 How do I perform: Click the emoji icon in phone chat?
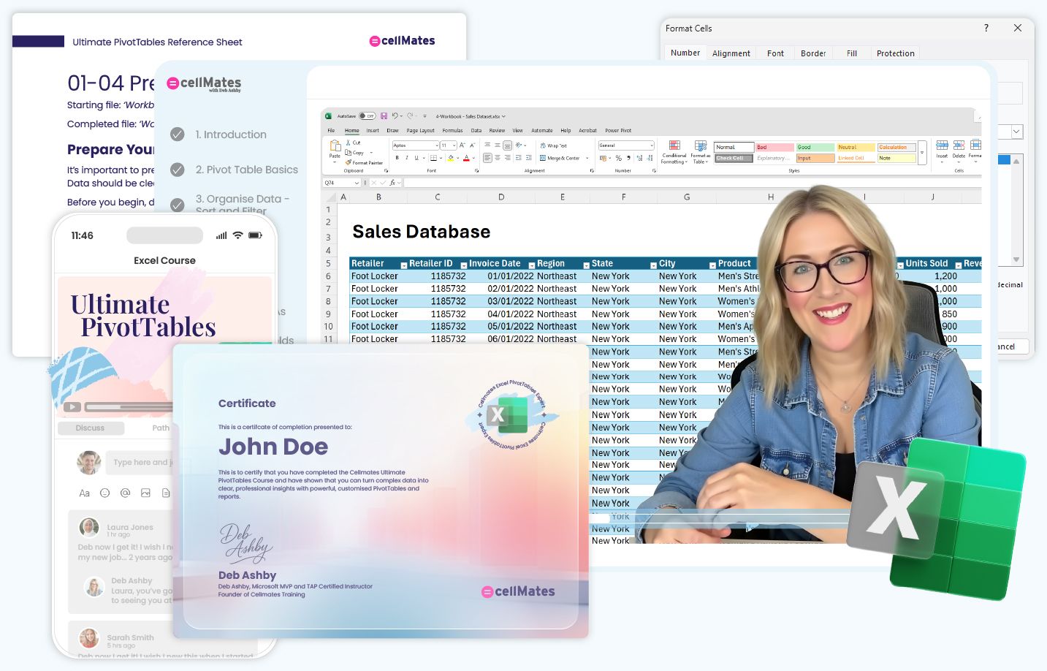pyautogui.click(x=104, y=493)
